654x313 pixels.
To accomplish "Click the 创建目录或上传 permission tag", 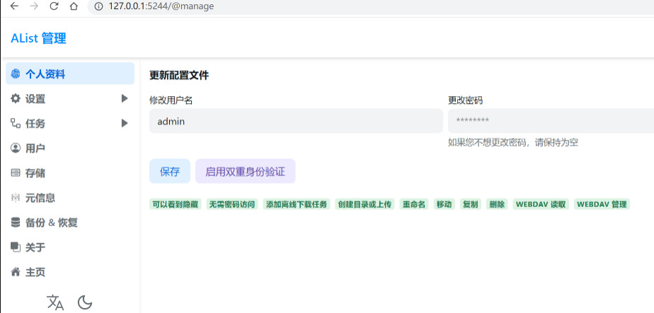I will coord(365,204).
